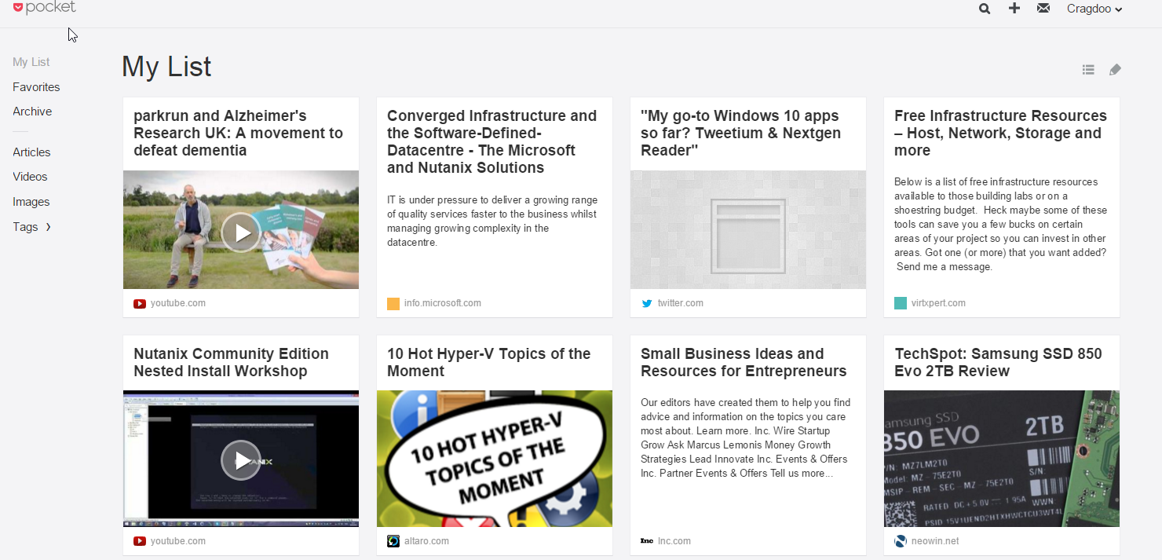Click the info.microsoft.com orange favicon
This screenshot has height=560, width=1162.
coord(393,303)
